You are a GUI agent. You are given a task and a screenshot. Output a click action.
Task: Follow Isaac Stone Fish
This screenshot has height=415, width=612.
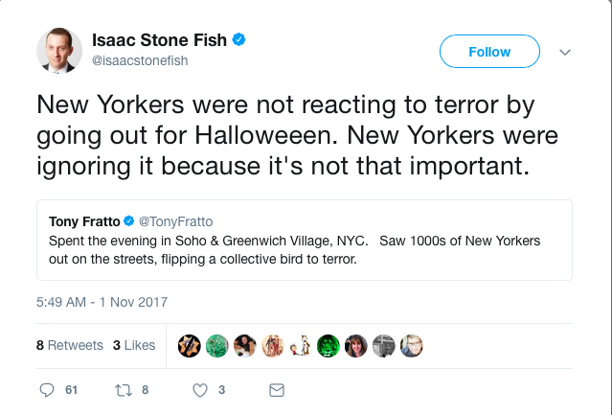click(488, 52)
